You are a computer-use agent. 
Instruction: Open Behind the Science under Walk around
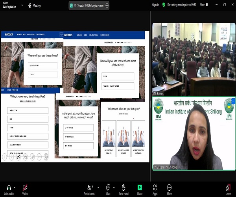[124, 114]
